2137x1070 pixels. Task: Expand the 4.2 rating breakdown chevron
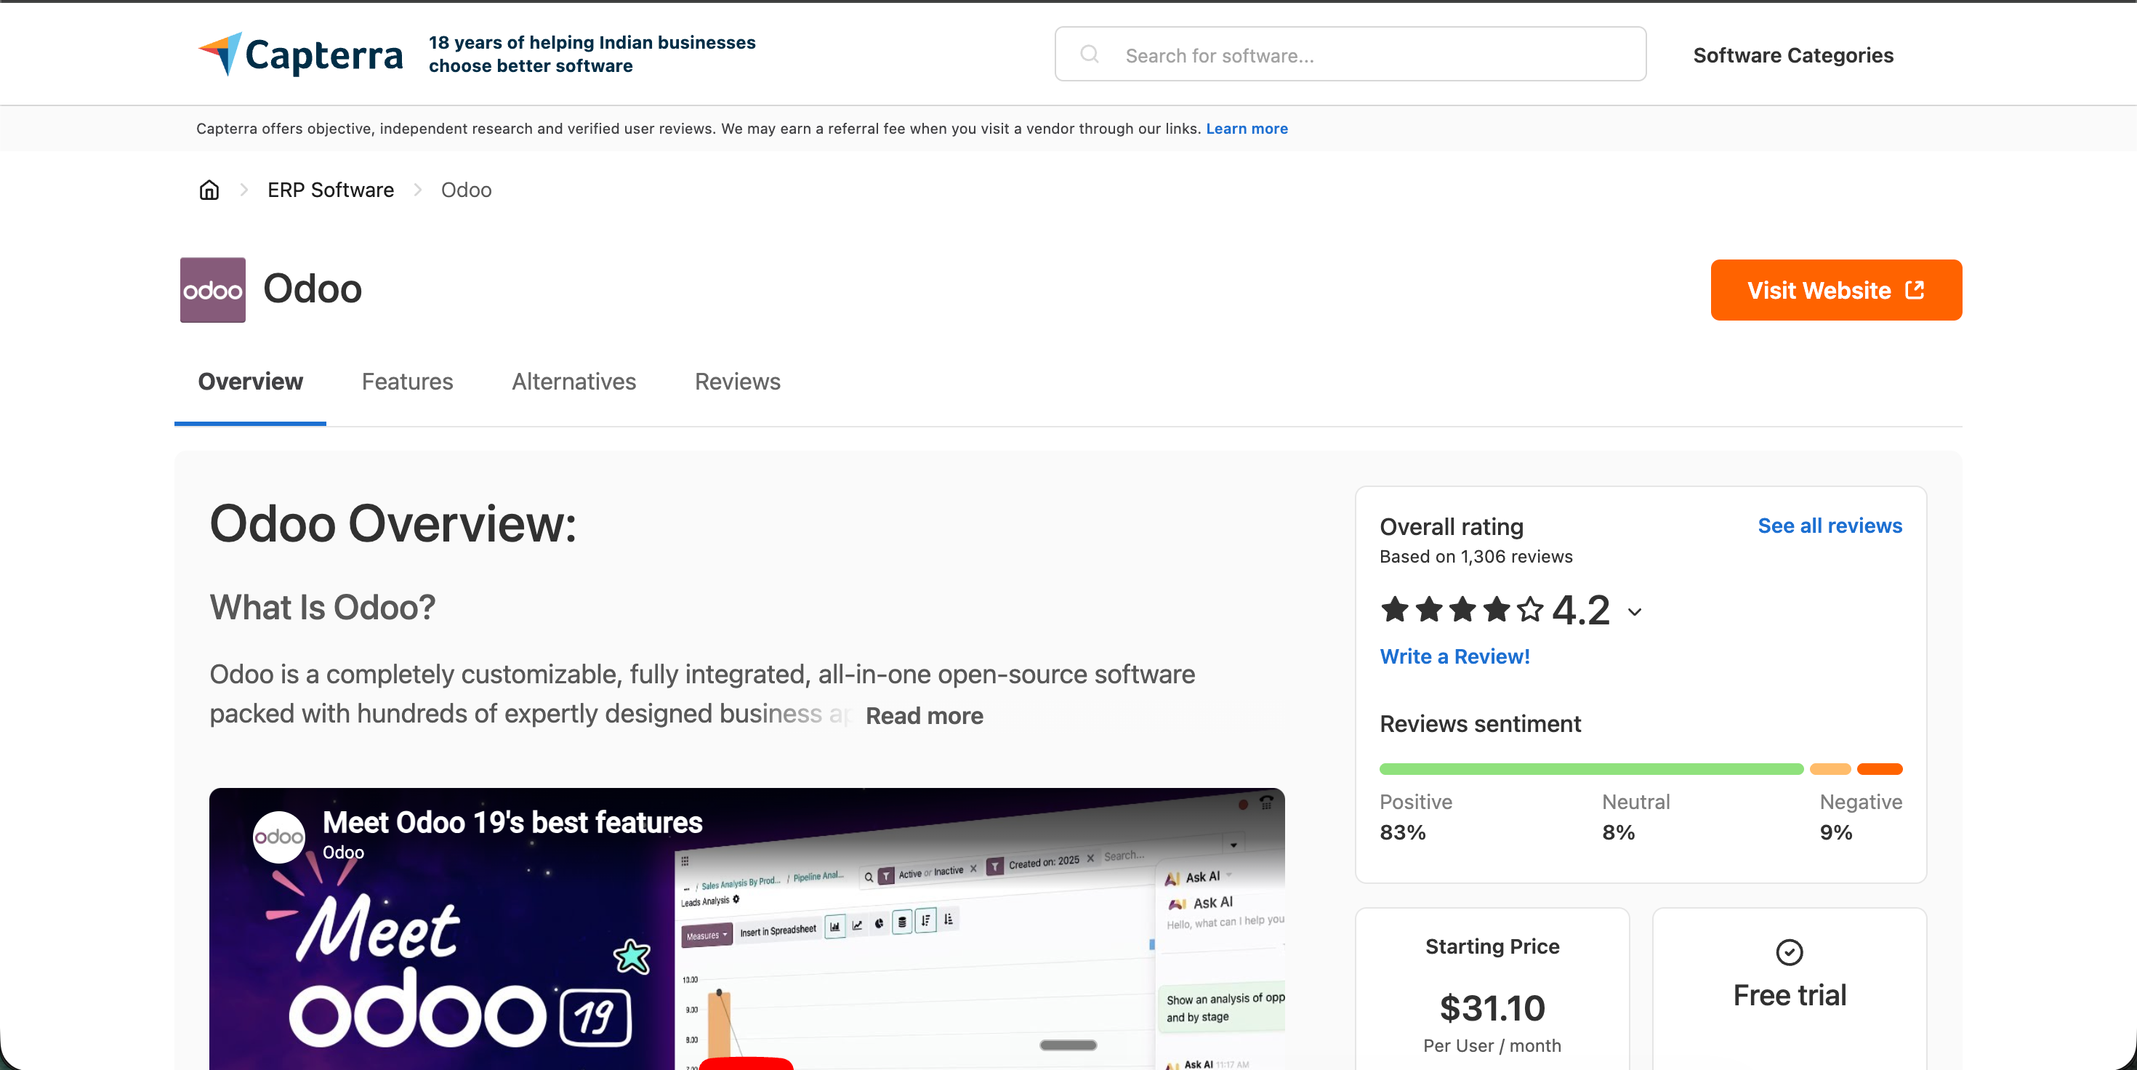coord(1634,612)
